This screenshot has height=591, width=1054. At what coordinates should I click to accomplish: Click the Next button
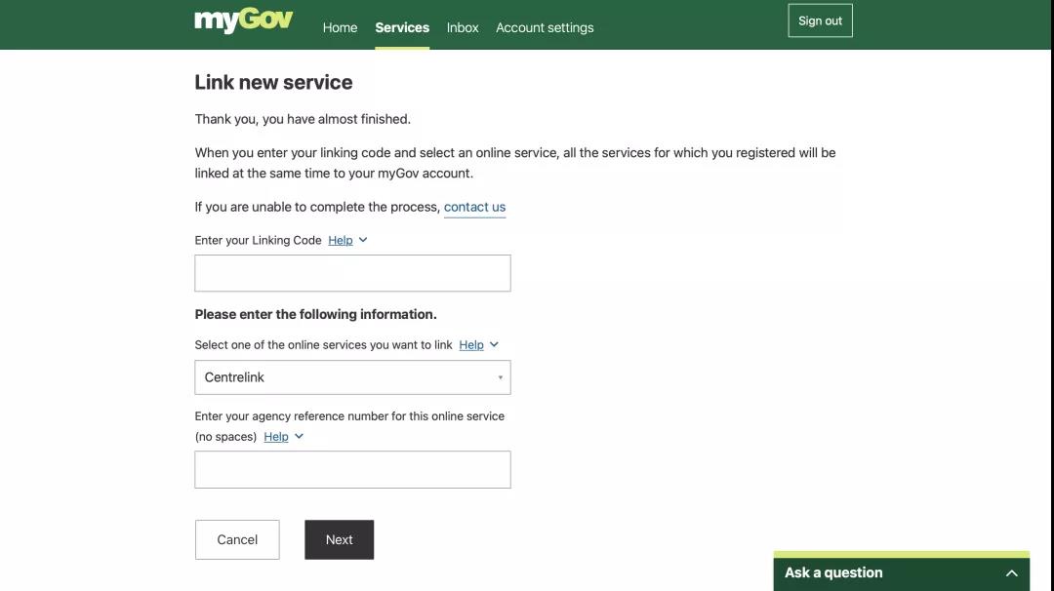pyautogui.click(x=339, y=540)
